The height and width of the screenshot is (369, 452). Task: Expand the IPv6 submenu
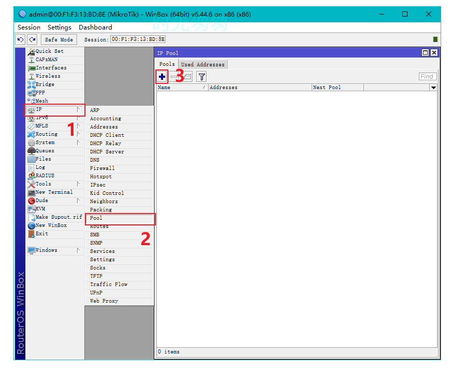(55, 118)
